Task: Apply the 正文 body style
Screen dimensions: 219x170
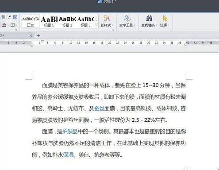Action: pyautogui.click(x=31, y=22)
